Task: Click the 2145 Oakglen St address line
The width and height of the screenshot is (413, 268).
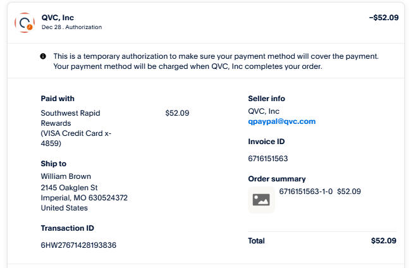Action: tap(69, 187)
